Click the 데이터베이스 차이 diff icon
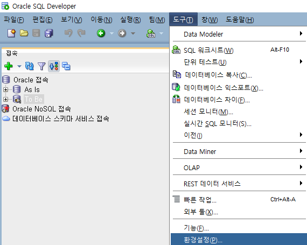Screen dimensions: 307x245 coord(176,99)
